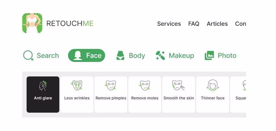Open the Services menu item

[x=169, y=24]
